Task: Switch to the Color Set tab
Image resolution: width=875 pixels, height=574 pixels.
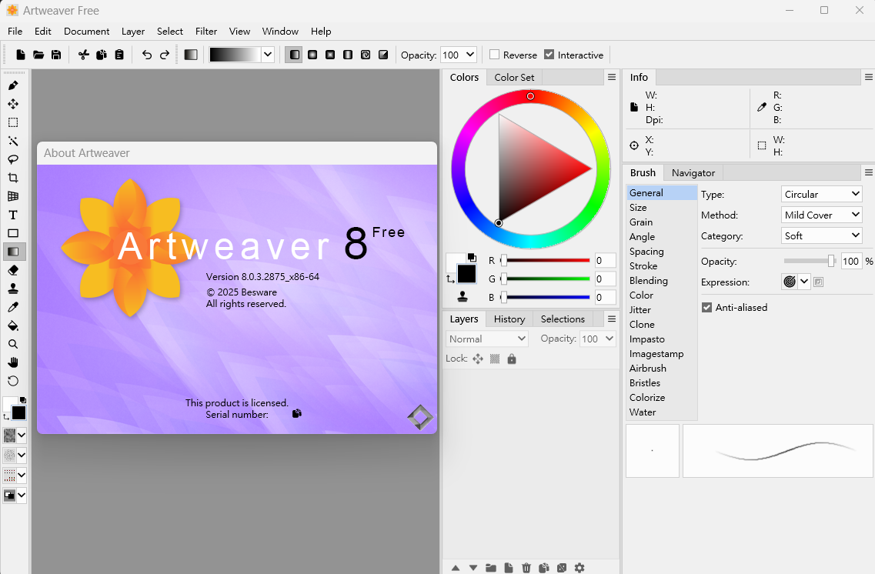Action: tap(514, 77)
